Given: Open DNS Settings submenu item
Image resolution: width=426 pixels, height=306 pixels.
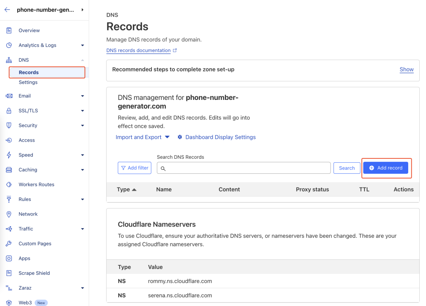Looking at the screenshot, I should [x=28, y=83].
